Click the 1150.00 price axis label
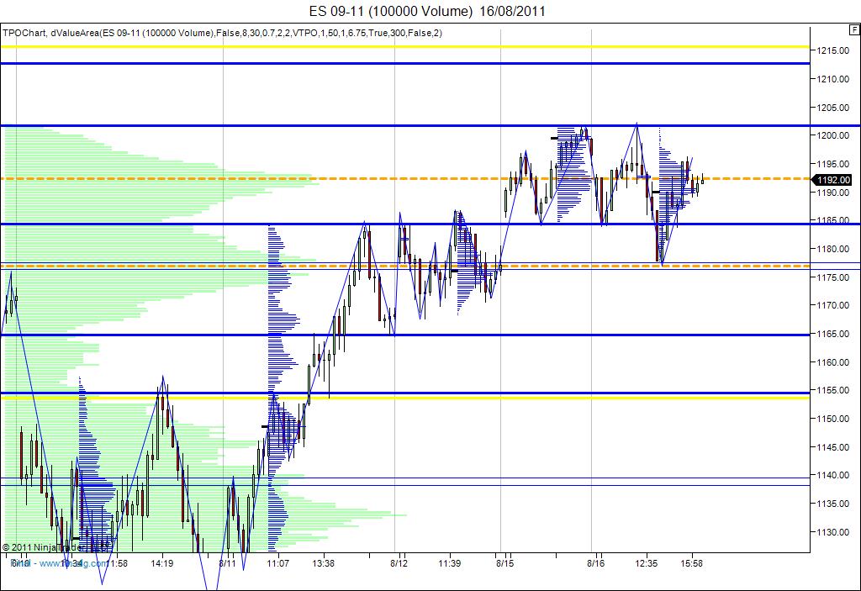 (x=833, y=420)
